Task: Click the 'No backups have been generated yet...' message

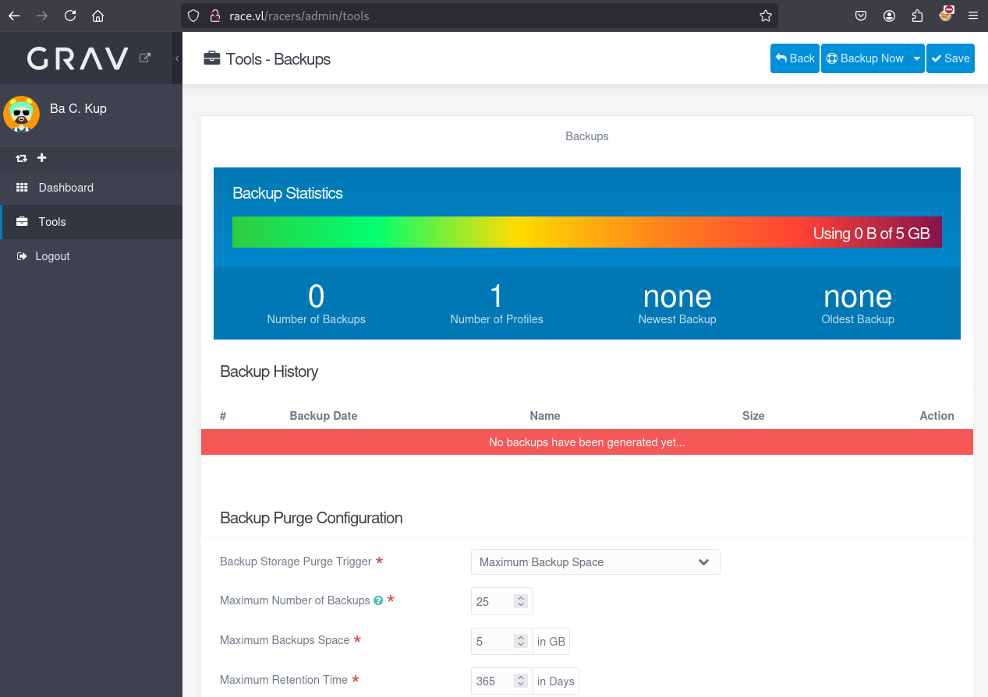Action: pyautogui.click(x=587, y=442)
